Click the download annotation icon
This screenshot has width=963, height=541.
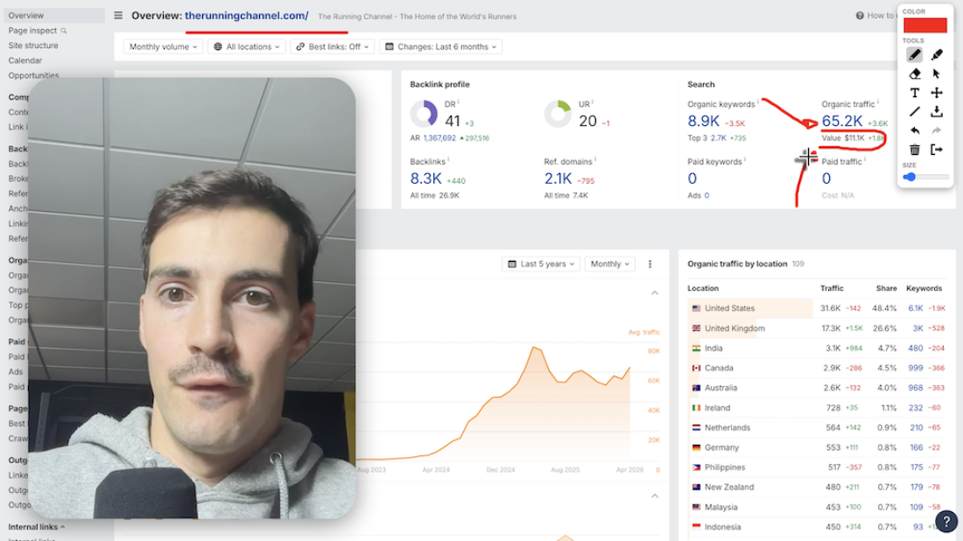click(936, 110)
